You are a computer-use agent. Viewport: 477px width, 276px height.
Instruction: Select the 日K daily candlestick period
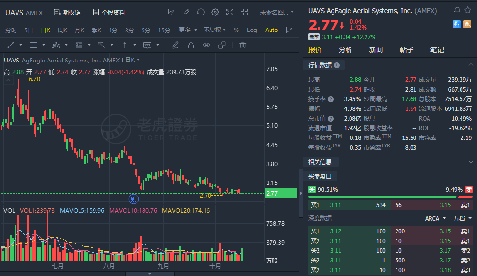pos(46,30)
